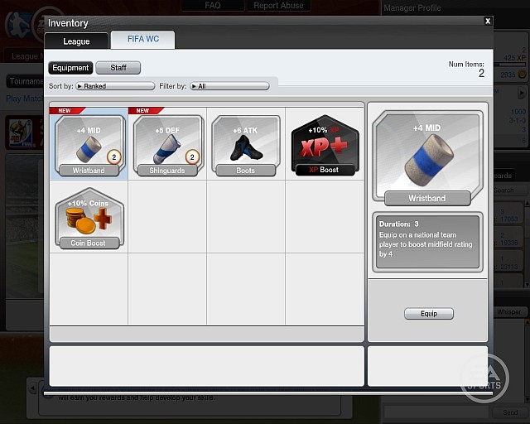The image size is (530, 424).
Task: Select the Boots +6 ATK item
Action: 245,145
